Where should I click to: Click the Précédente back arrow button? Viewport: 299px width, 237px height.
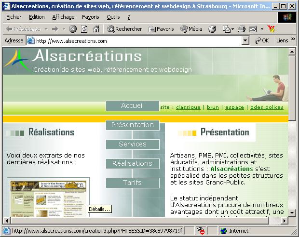[x=23, y=29]
